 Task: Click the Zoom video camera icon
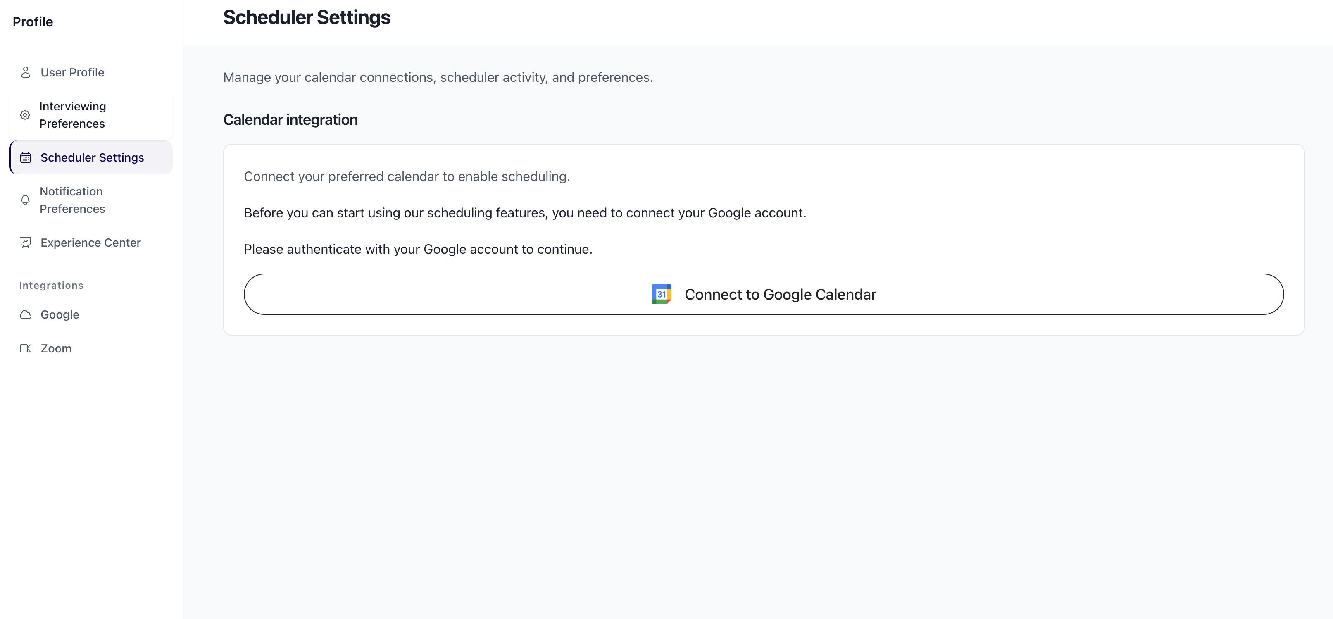coord(25,348)
